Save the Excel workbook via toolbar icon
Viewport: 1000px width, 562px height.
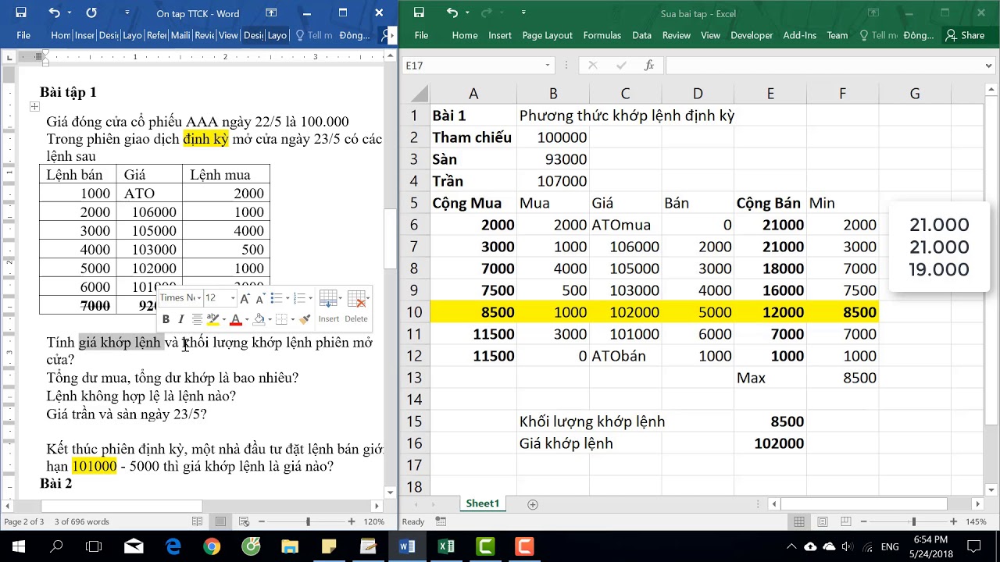pos(419,12)
